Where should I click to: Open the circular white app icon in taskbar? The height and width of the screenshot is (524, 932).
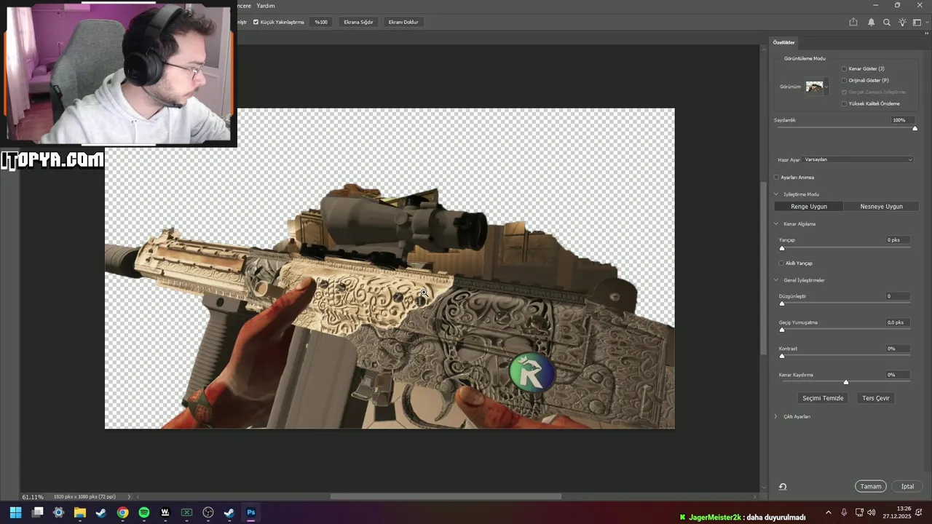[x=208, y=512]
